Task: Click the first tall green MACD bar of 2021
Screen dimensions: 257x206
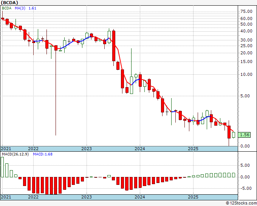Action: click(x=2, y=167)
